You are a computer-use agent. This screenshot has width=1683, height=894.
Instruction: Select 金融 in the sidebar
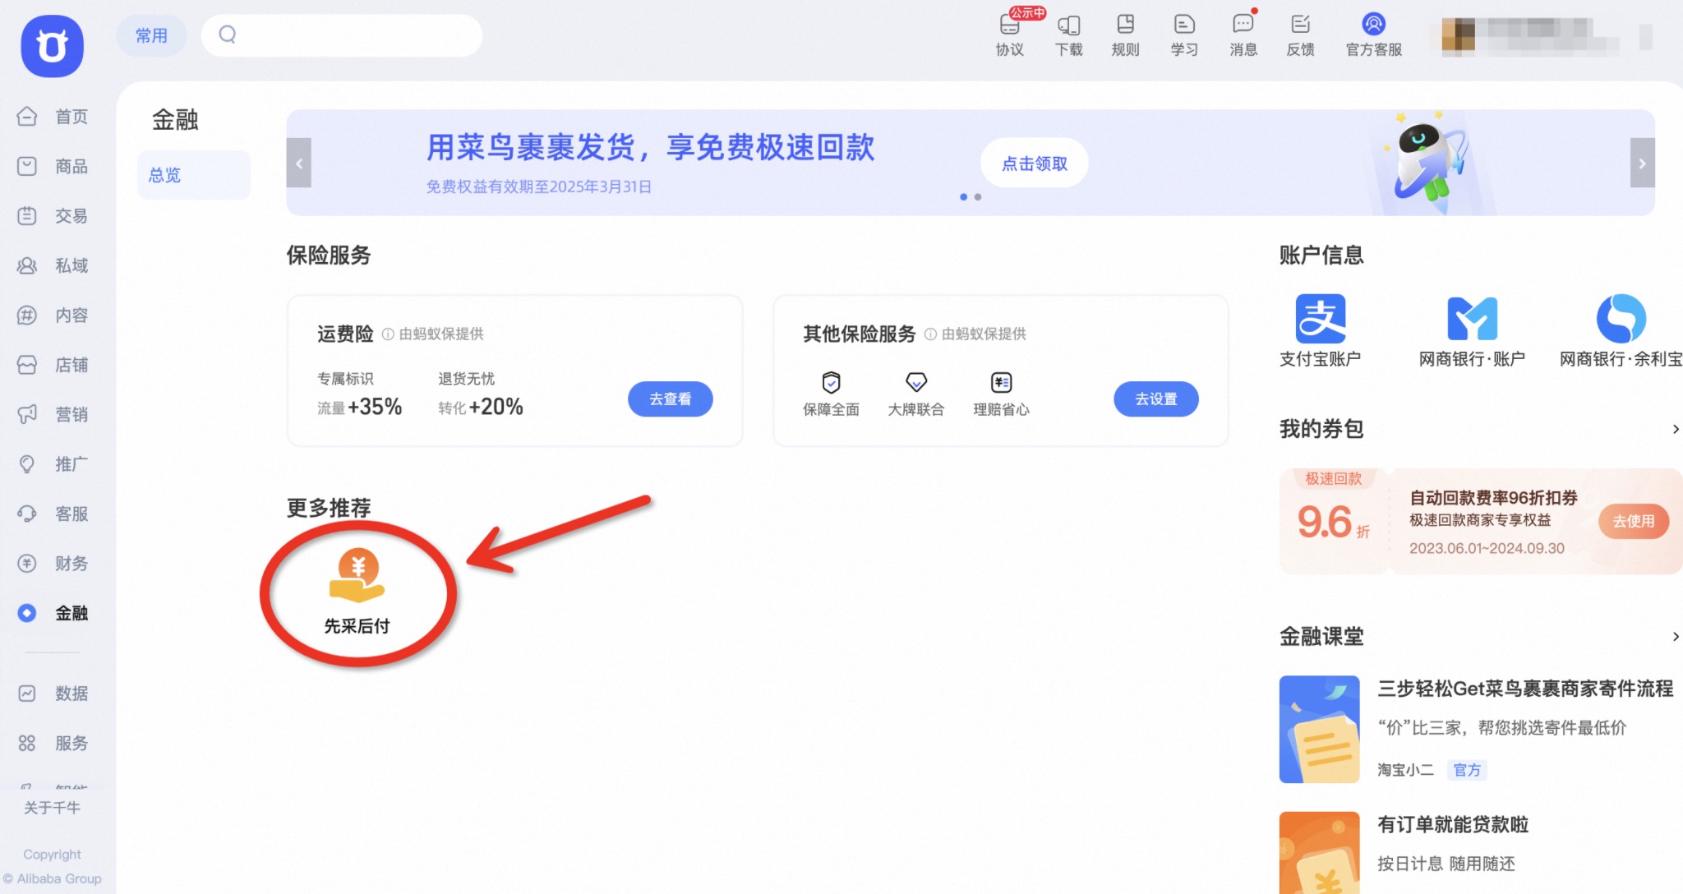click(53, 613)
